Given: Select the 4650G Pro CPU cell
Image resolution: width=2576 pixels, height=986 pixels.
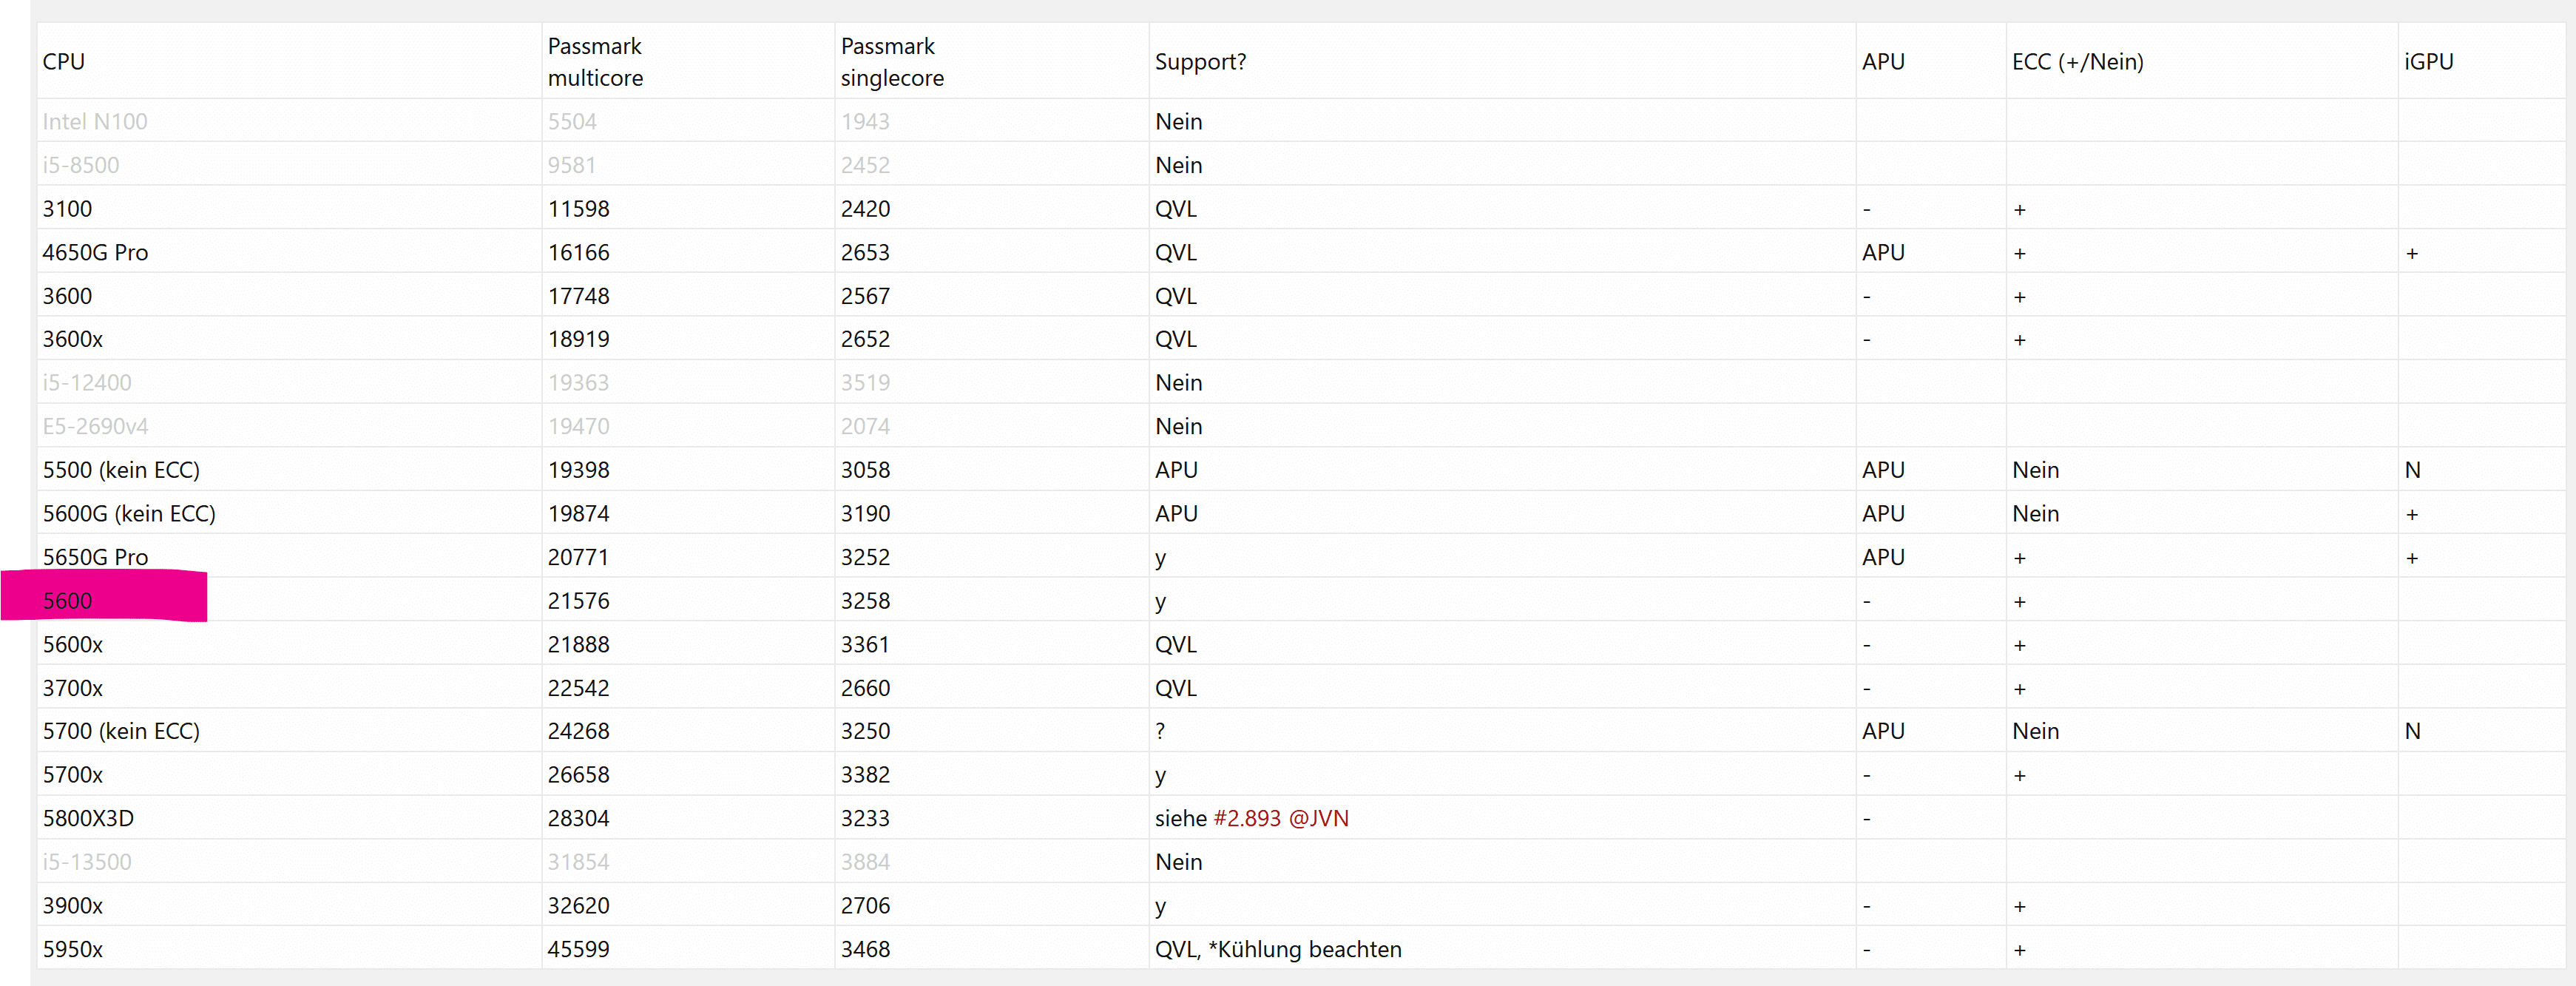Looking at the screenshot, I should point(95,253).
